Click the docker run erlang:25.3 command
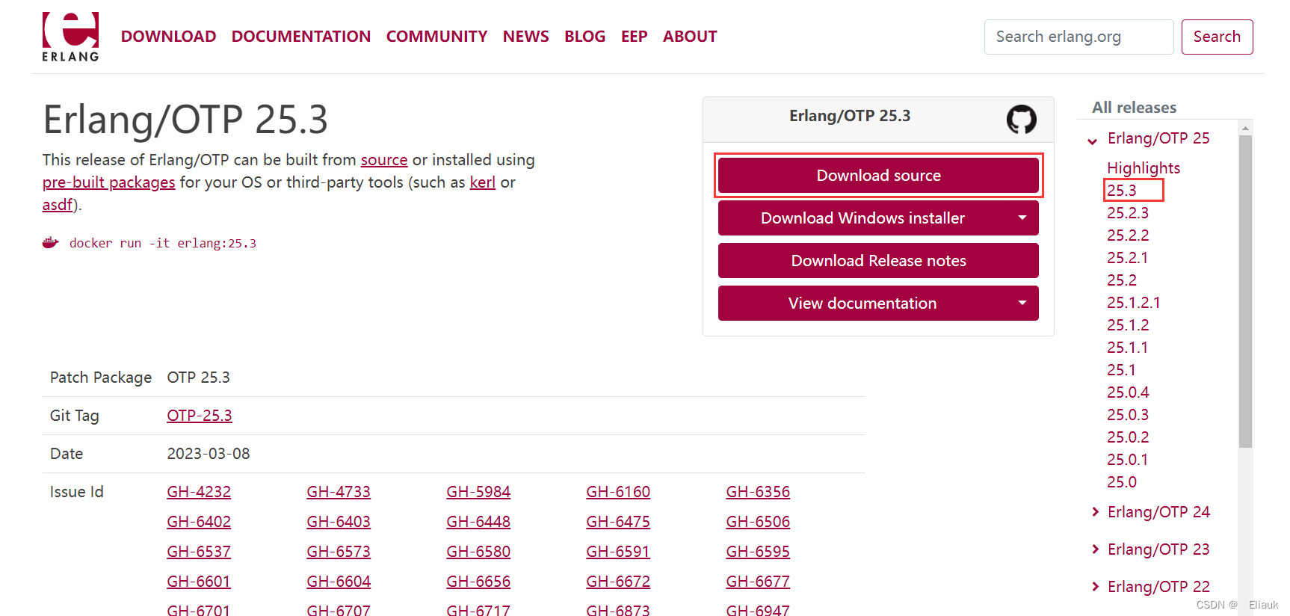Screen dimensions: 1290x616 point(163,243)
